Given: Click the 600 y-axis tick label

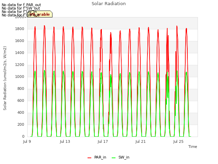Looking at the screenshot, I should coord(21,100).
